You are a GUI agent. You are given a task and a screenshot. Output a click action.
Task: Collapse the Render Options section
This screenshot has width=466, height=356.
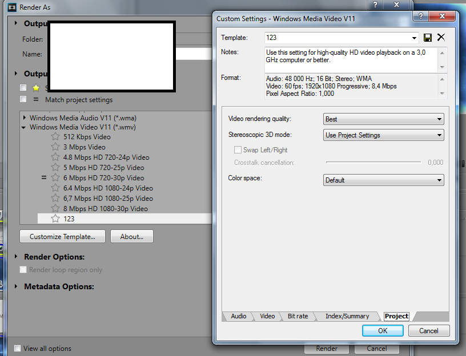[x=16, y=257]
